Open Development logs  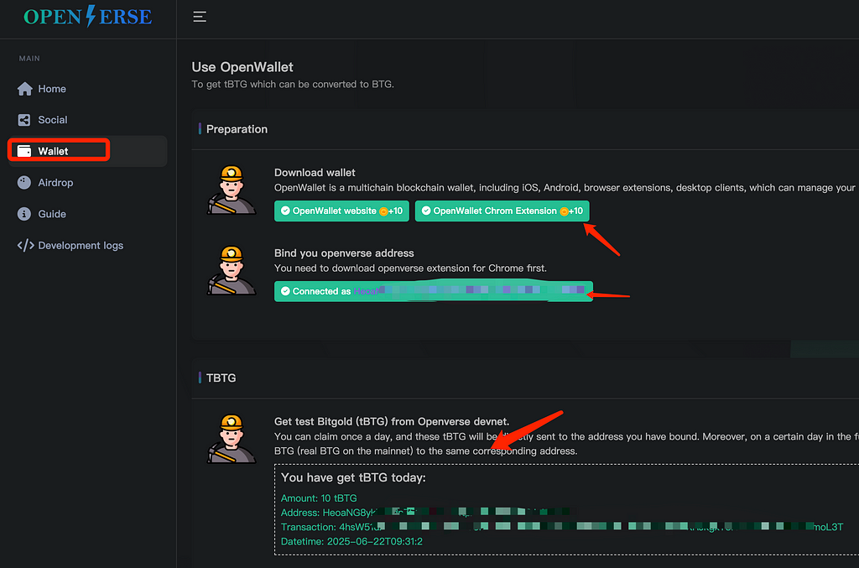coord(87,245)
